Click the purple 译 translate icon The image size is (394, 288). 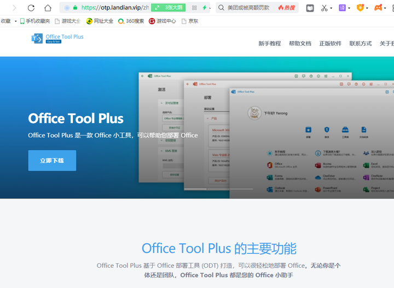(342, 8)
